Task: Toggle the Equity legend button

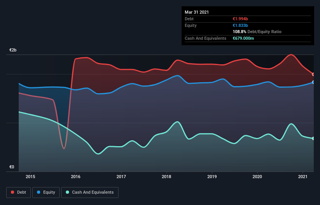Action: click(x=46, y=193)
